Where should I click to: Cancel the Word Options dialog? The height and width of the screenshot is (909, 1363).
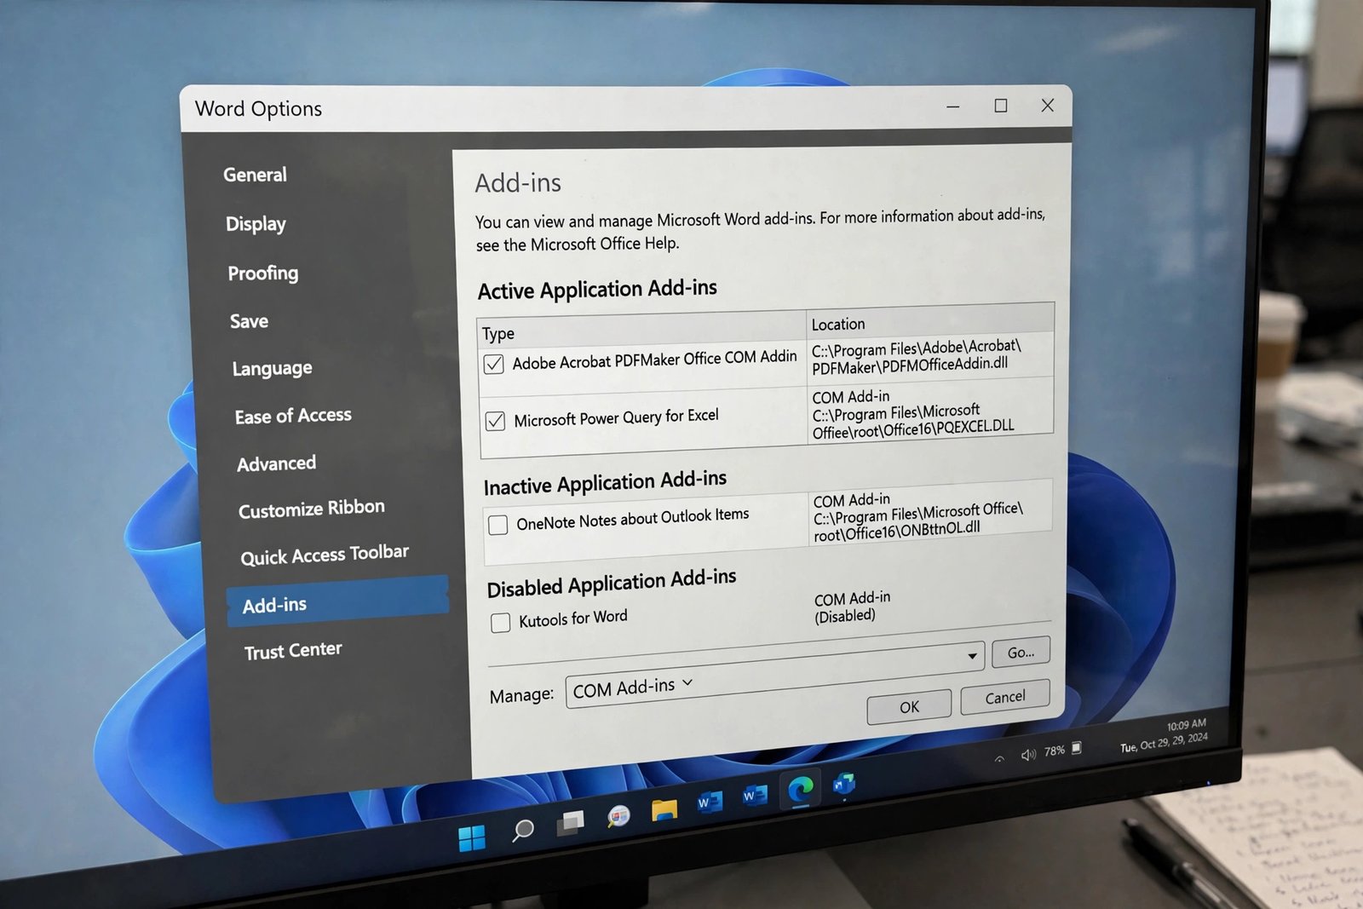(1005, 698)
